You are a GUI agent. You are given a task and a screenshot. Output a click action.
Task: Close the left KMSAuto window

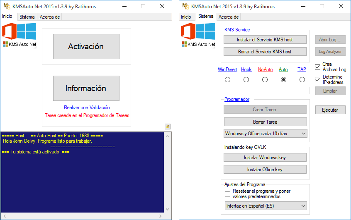coord(162,6)
